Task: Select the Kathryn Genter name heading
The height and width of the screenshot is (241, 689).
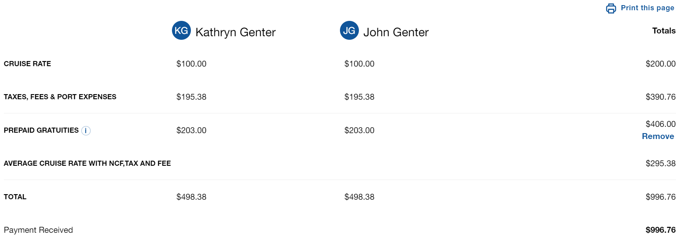Action: click(235, 32)
